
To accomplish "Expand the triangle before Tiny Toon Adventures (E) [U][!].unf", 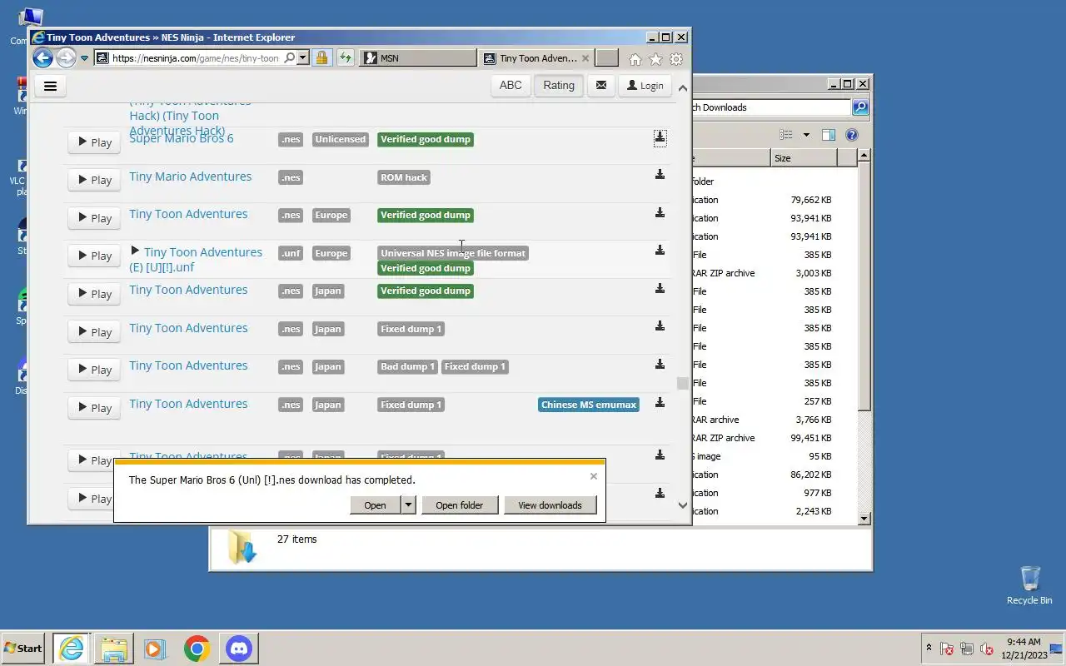I will 135,251.
